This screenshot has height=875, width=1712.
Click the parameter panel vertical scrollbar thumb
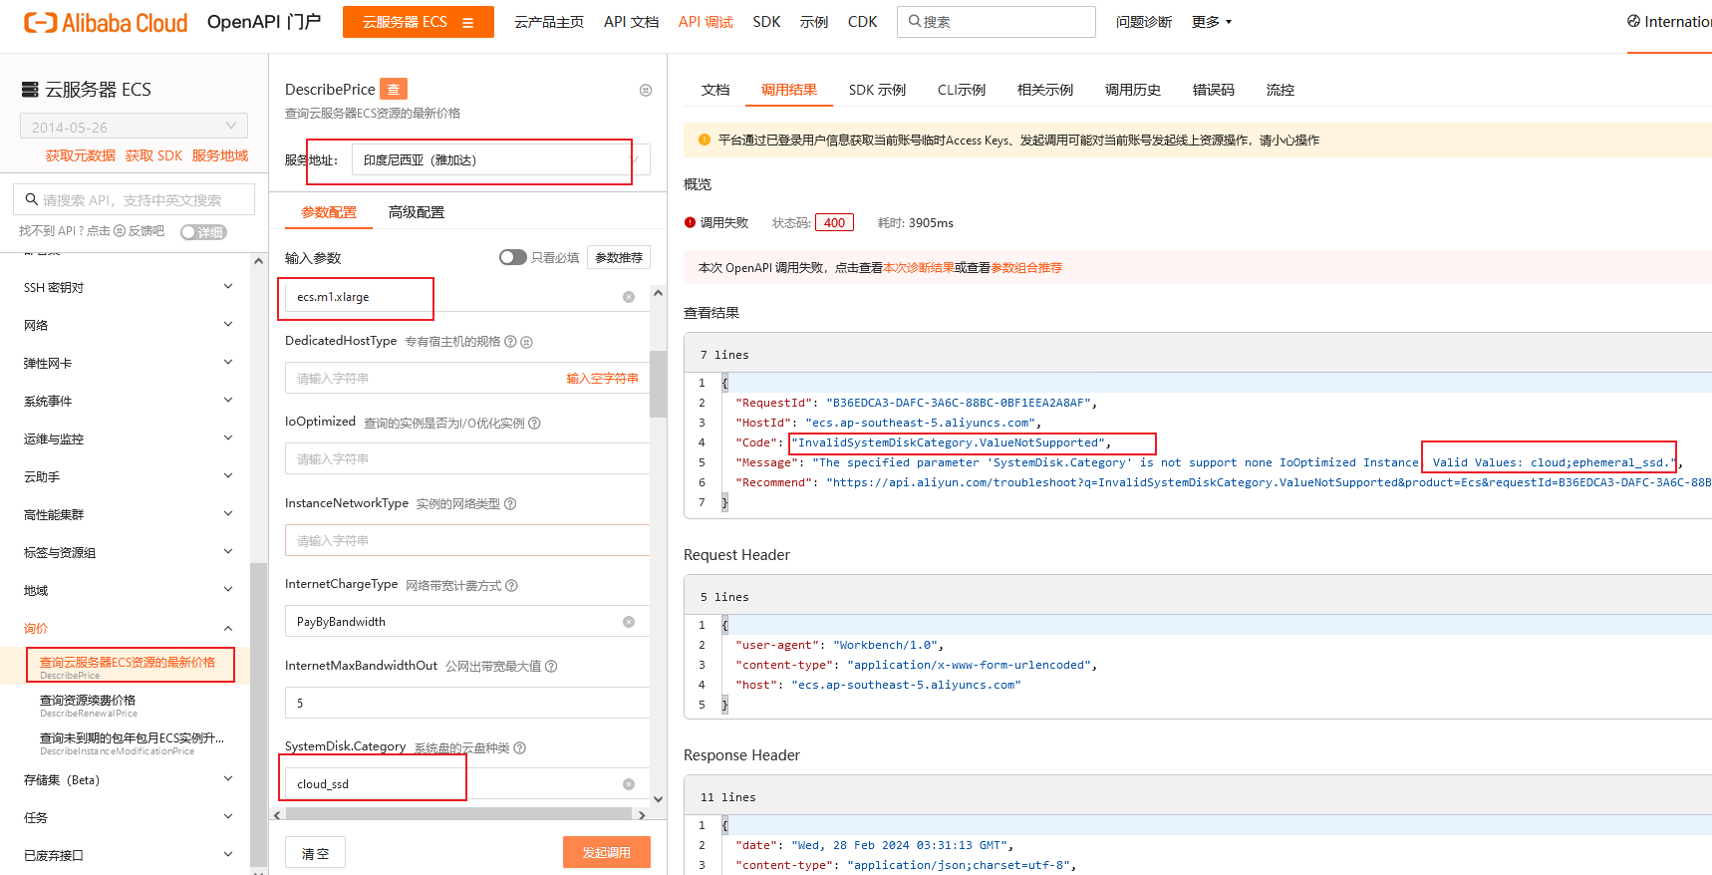pyautogui.click(x=658, y=384)
